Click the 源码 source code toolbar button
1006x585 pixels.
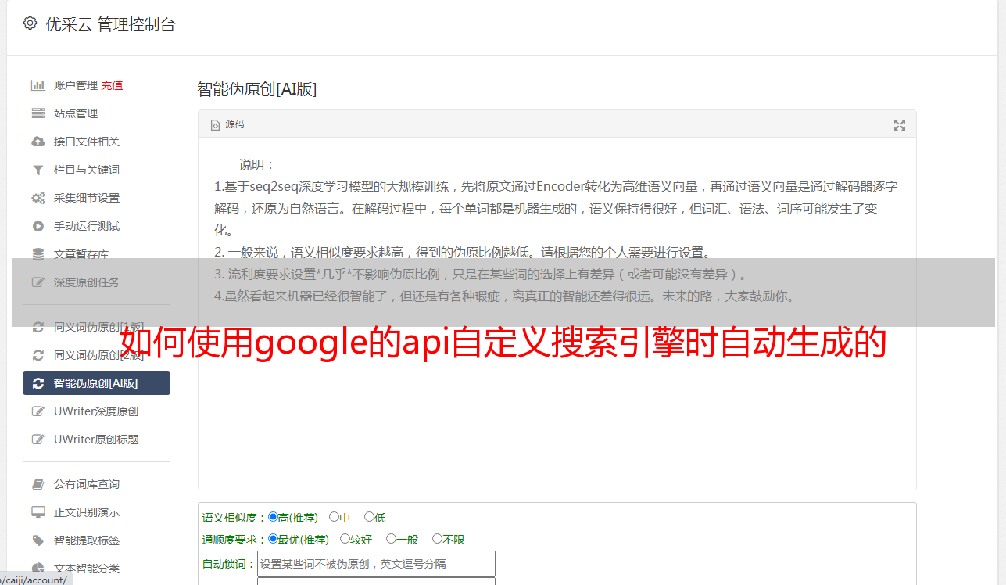(227, 124)
